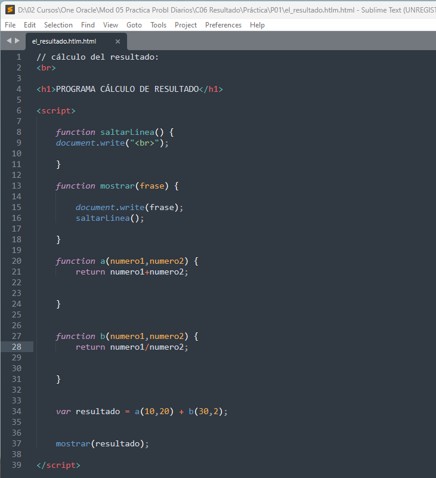The height and width of the screenshot is (478, 436).
Task: Open the File menu
Action: click(10, 25)
